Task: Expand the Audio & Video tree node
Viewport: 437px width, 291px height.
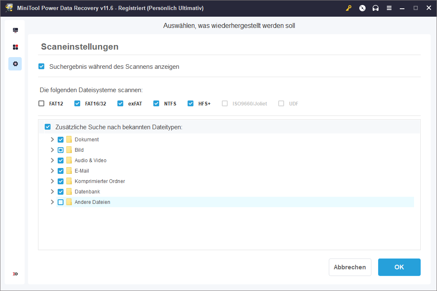Action: [x=52, y=161]
